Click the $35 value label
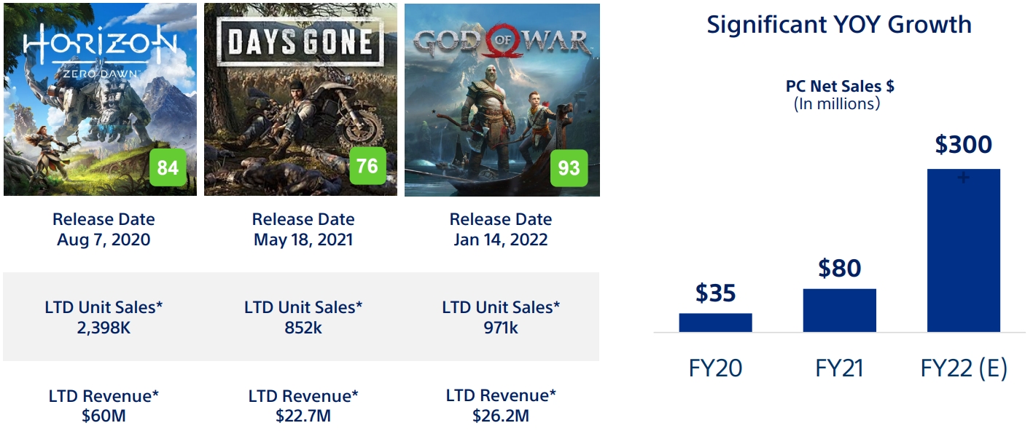1033x431 pixels. (715, 293)
